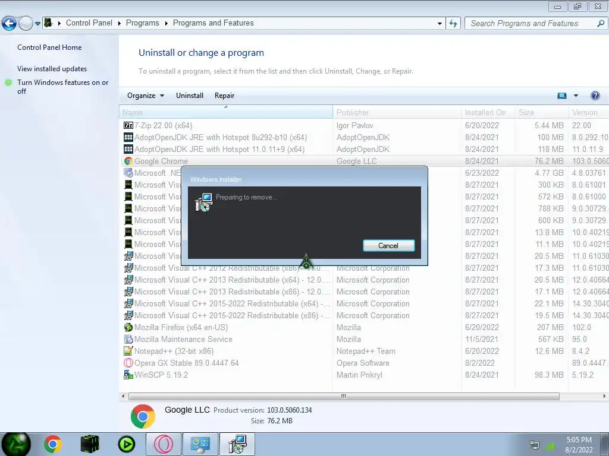Expand the Control Panel breadcrumb arrow

tap(120, 23)
